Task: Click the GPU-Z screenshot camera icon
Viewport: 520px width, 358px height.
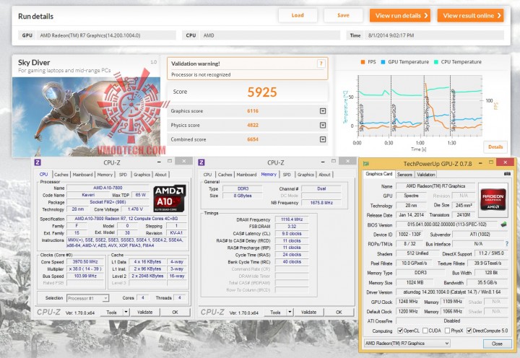Action: [x=507, y=174]
